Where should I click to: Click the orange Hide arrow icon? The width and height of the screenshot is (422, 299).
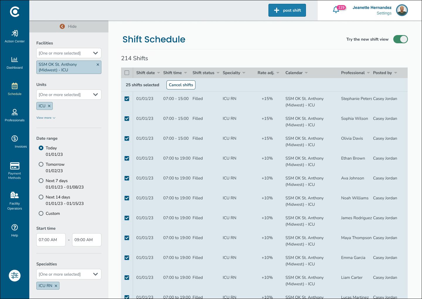(x=62, y=26)
